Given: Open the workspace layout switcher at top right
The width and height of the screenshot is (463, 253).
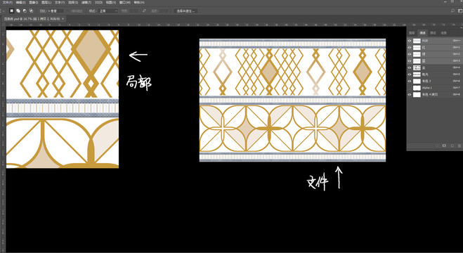Looking at the screenshot, I should click(459, 11).
